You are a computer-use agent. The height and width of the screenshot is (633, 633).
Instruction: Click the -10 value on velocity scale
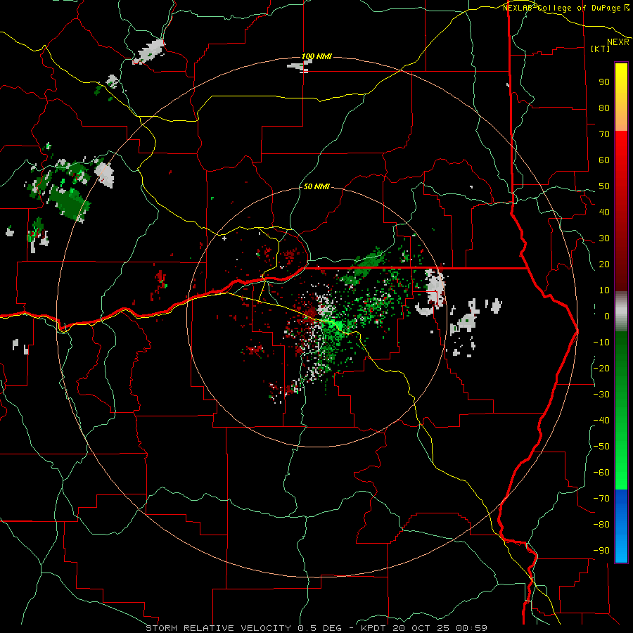tap(601, 343)
